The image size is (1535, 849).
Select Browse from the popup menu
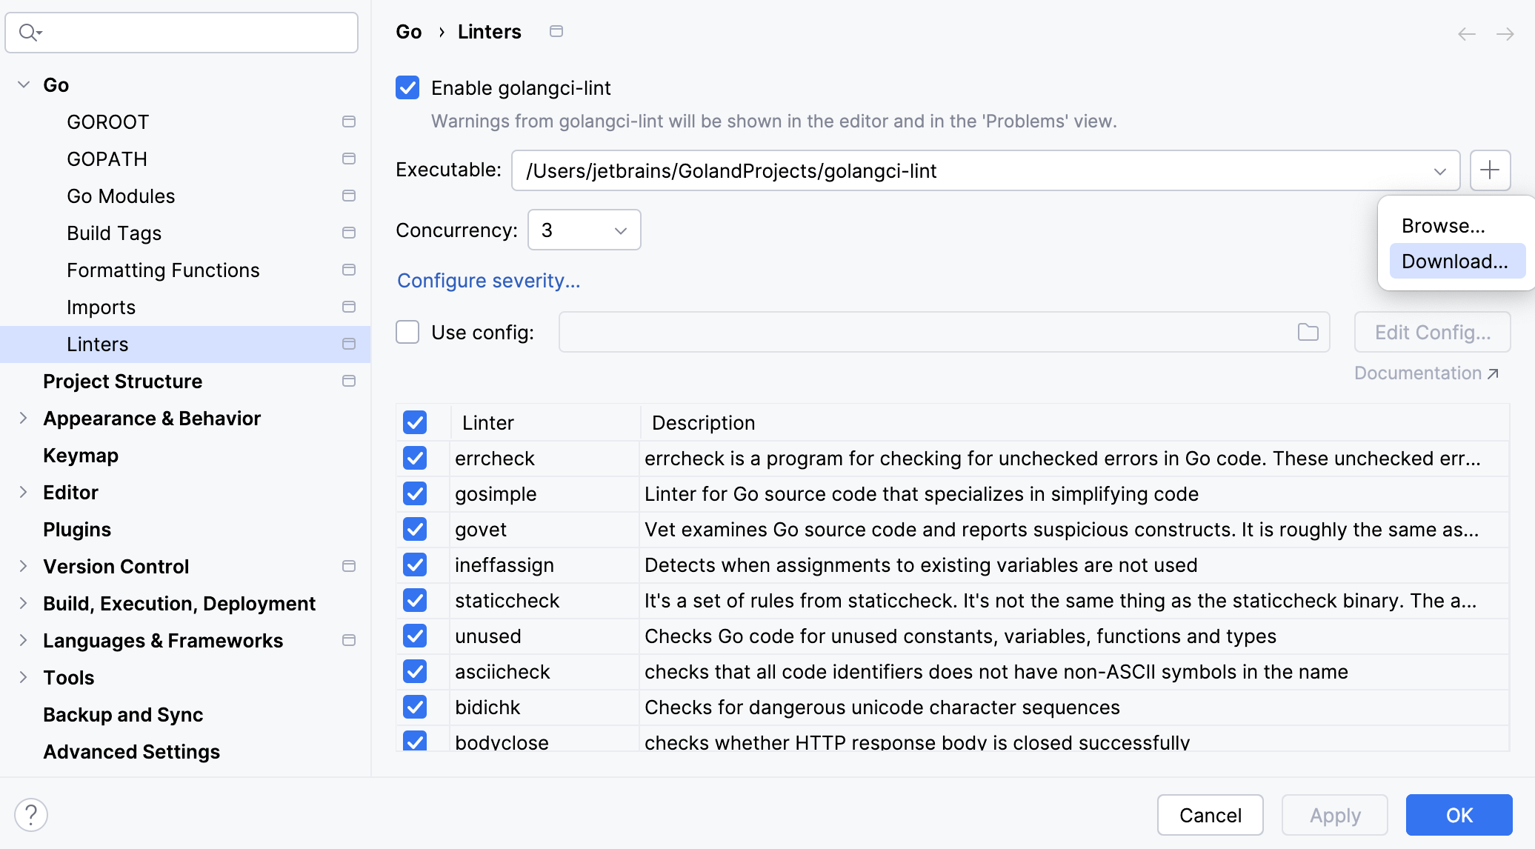[x=1442, y=225]
